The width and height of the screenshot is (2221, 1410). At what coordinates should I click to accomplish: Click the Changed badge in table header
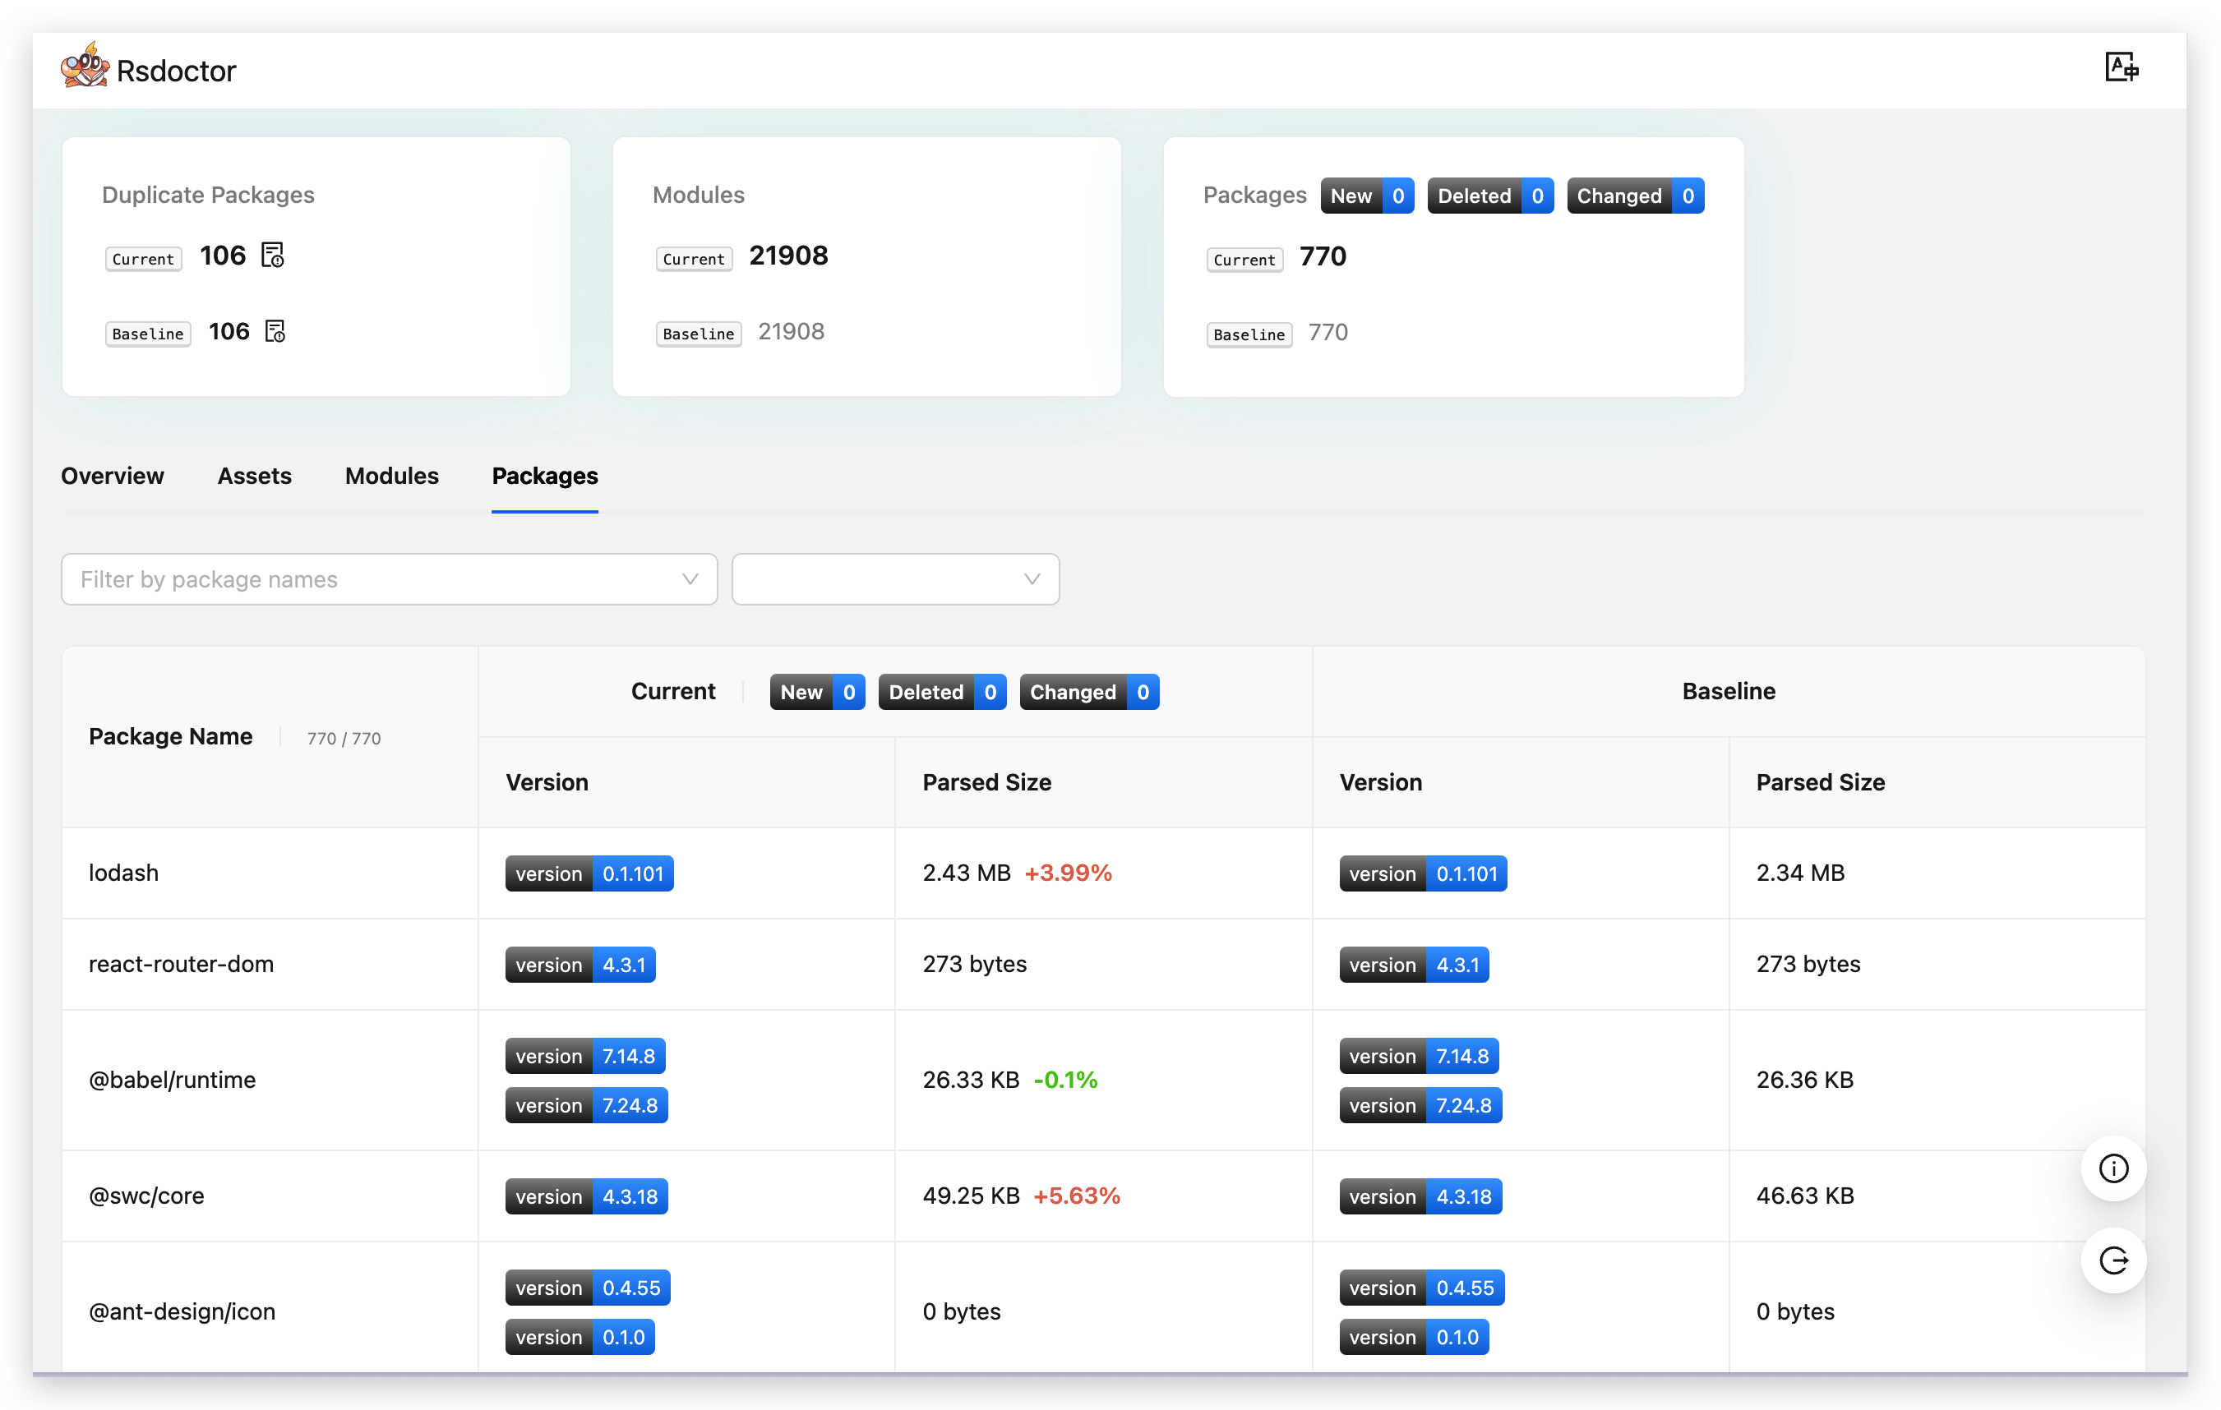(1088, 693)
